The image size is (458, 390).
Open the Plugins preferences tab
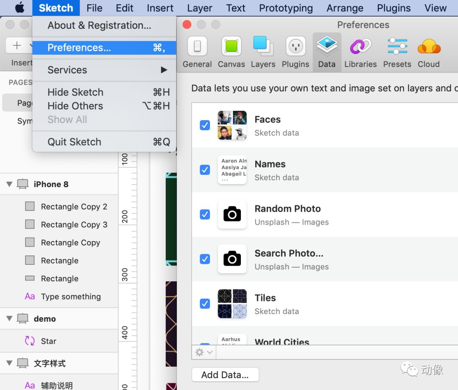[x=295, y=52]
